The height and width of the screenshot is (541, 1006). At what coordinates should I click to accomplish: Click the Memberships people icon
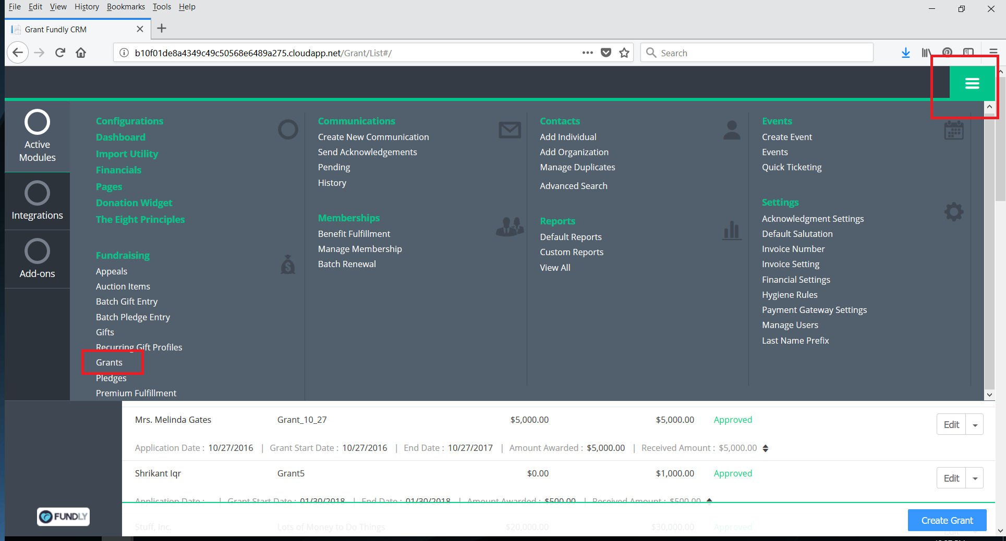(510, 227)
